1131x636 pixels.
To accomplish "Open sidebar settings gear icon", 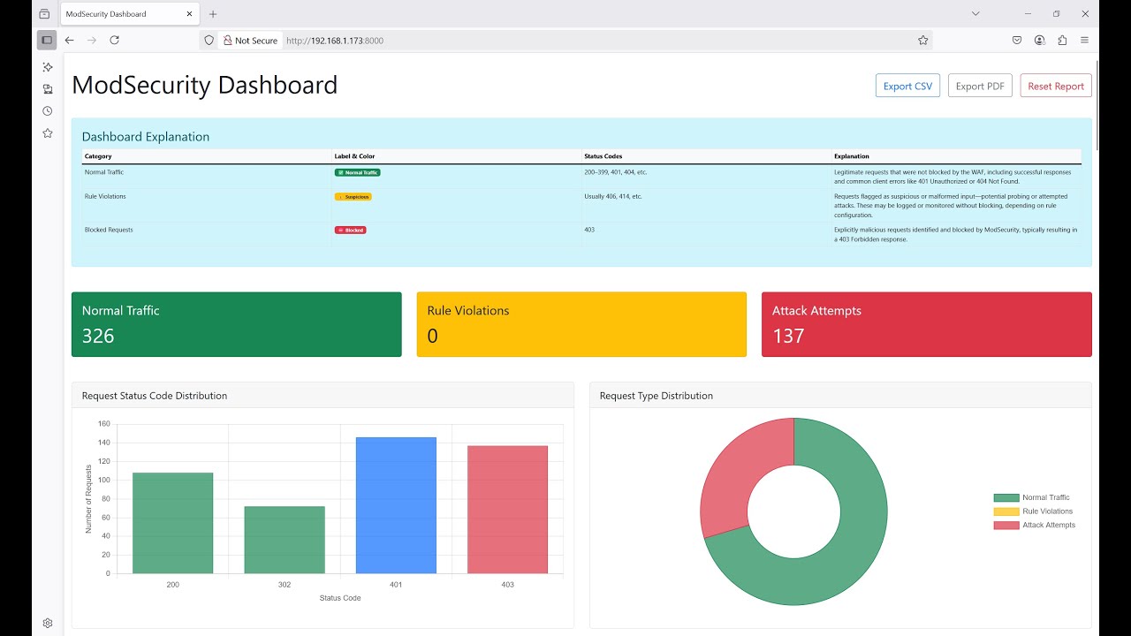I will point(48,623).
